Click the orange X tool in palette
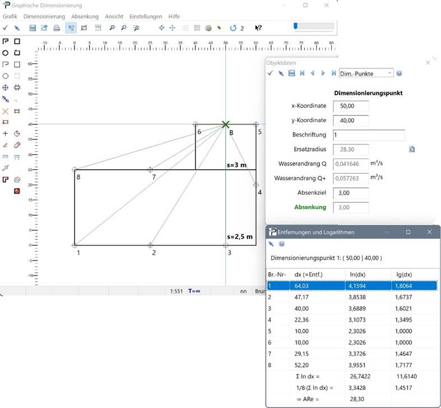The width and height of the screenshot is (441, 408). [x=6, y=111]
